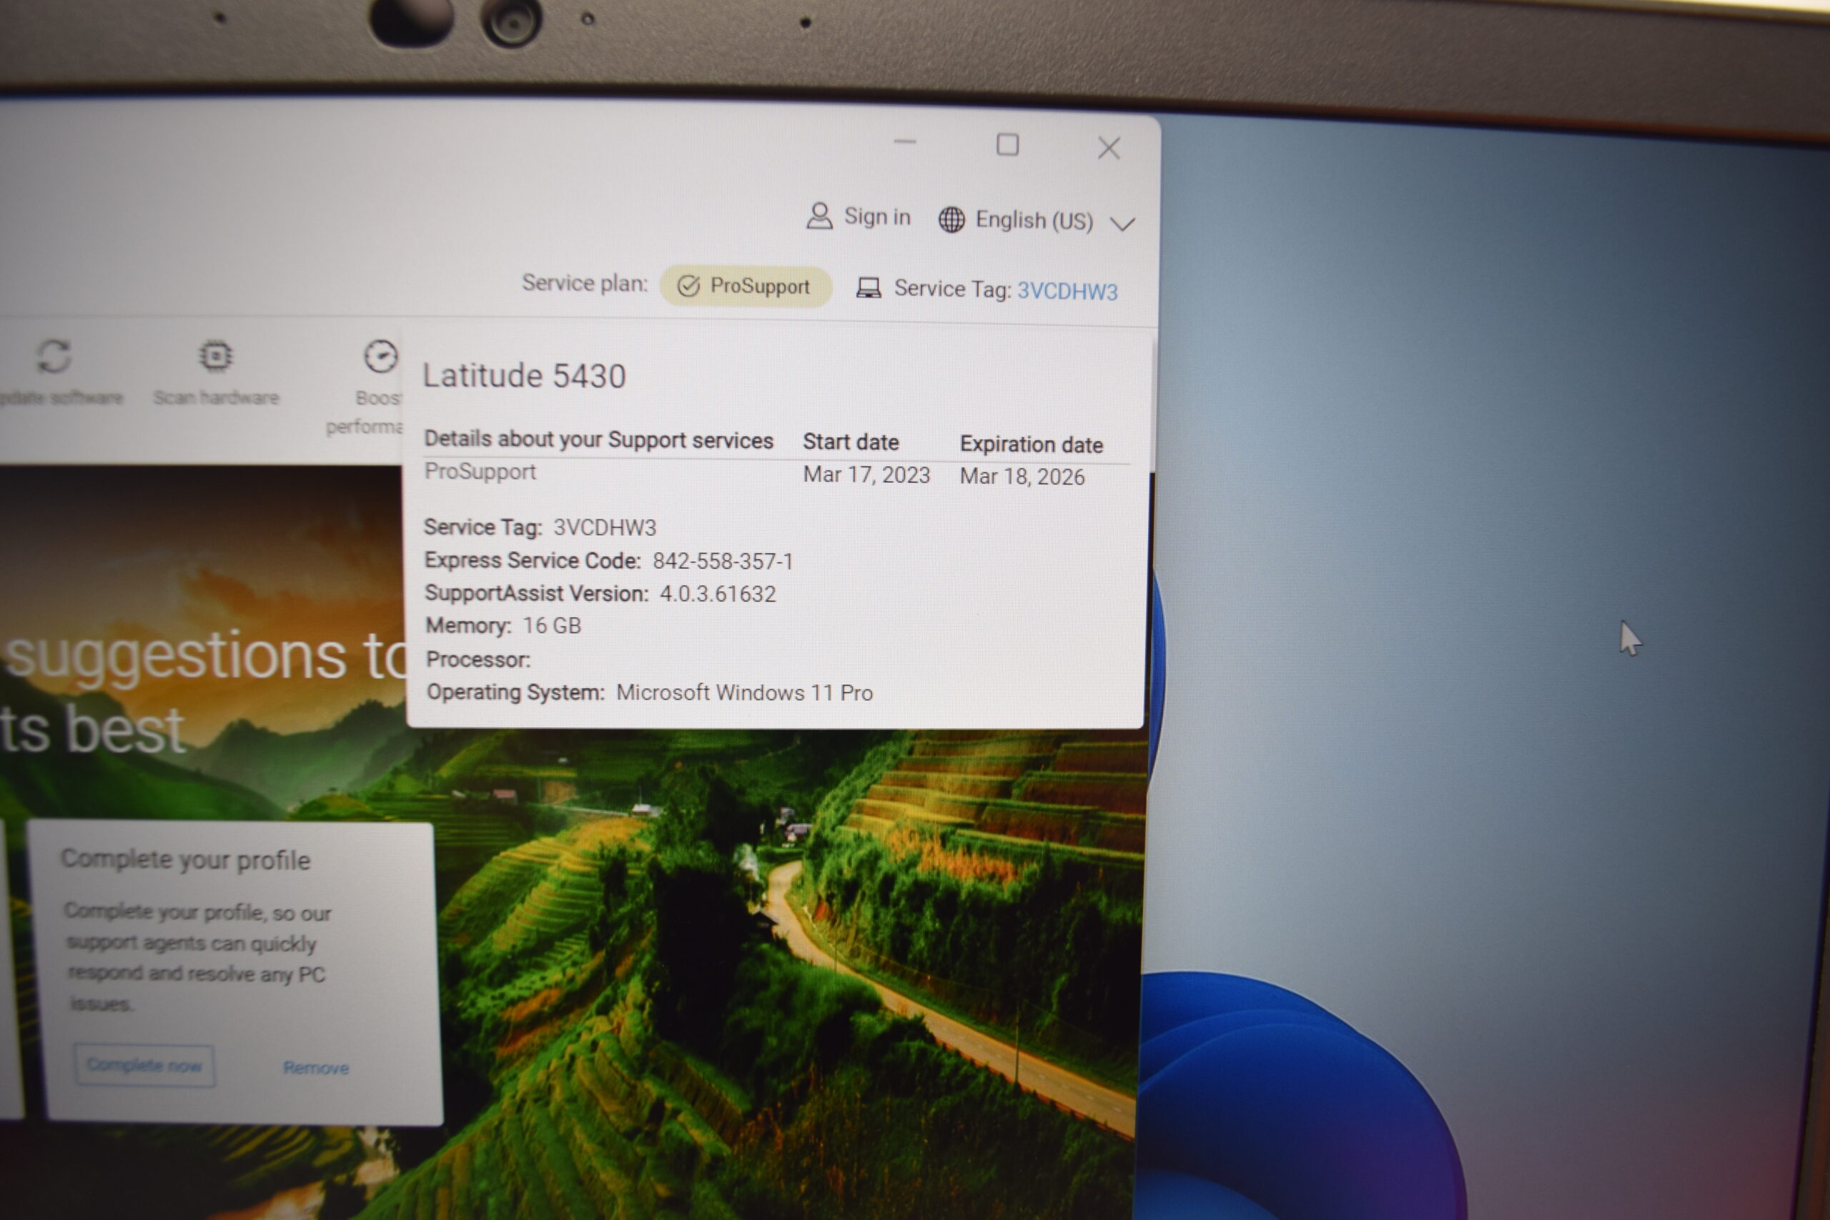
Task: Expand the English (US) language dropdown
Action: click(1122, 224)
